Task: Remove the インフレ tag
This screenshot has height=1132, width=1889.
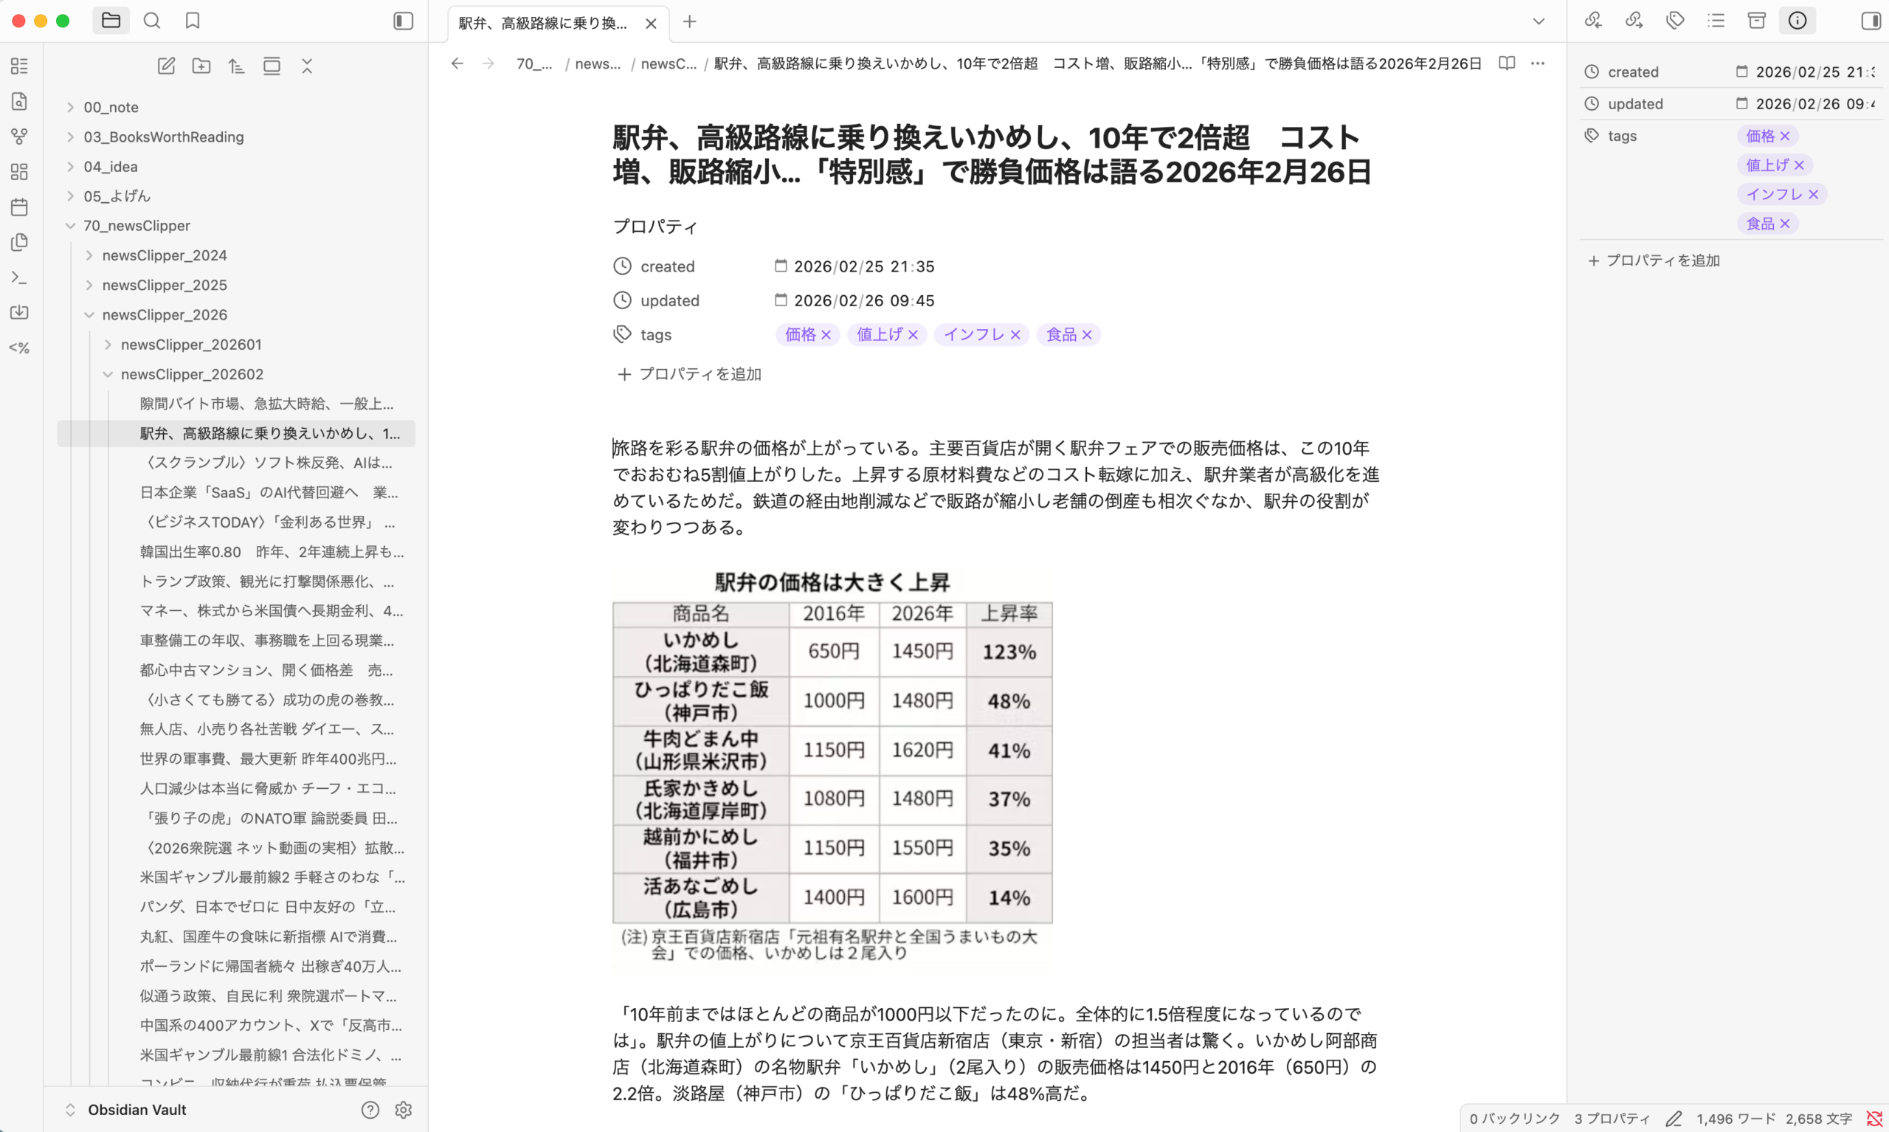Action: [x=1015, y=334]
